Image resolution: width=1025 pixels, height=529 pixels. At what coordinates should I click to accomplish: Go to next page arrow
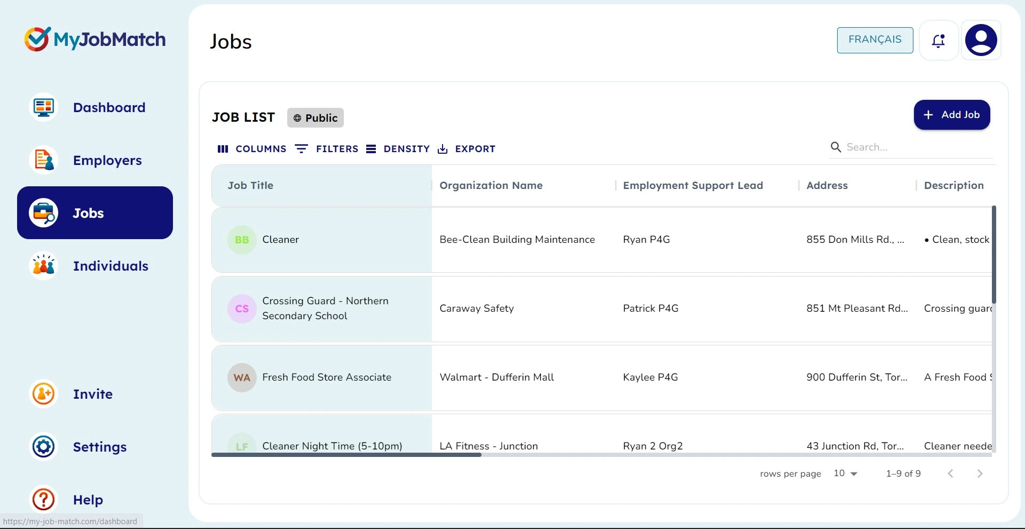980,473
